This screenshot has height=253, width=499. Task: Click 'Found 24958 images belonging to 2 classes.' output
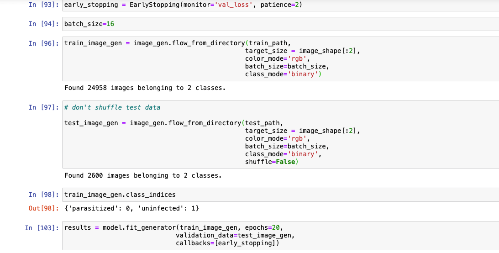(x=145, y=88)
